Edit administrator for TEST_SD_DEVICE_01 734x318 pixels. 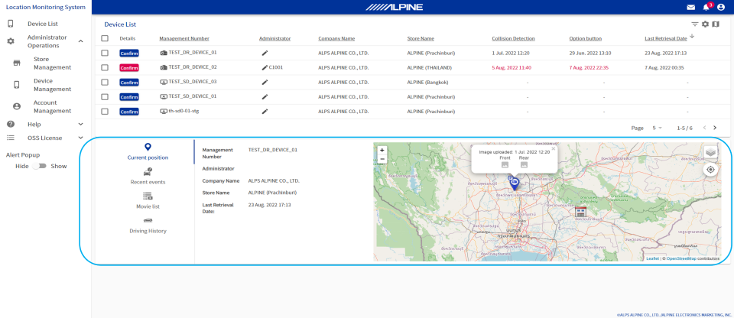(x=265, y=97)
